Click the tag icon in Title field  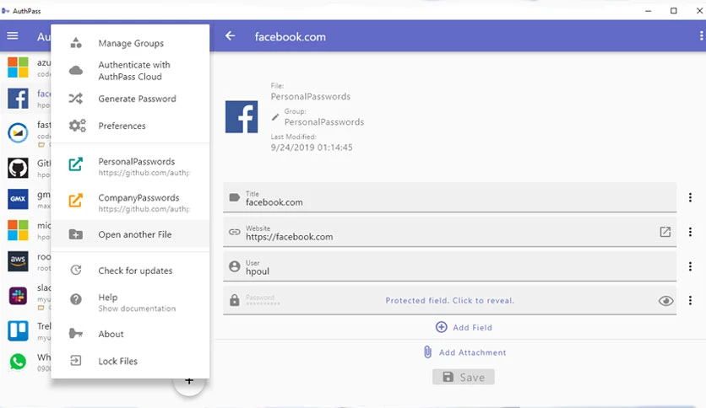[x=234, y=197]
